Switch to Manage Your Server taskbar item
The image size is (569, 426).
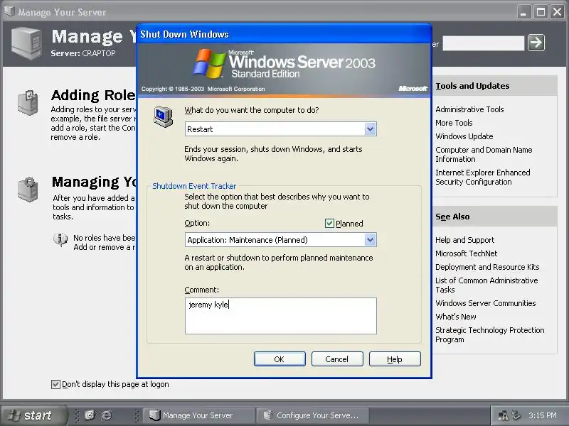click(x=198, y=415)
